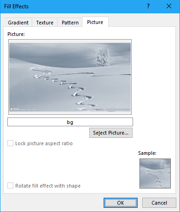Switch to the Gradient tab
The width and height of the screenshot is (180, 212).
[x=18, y=23]
